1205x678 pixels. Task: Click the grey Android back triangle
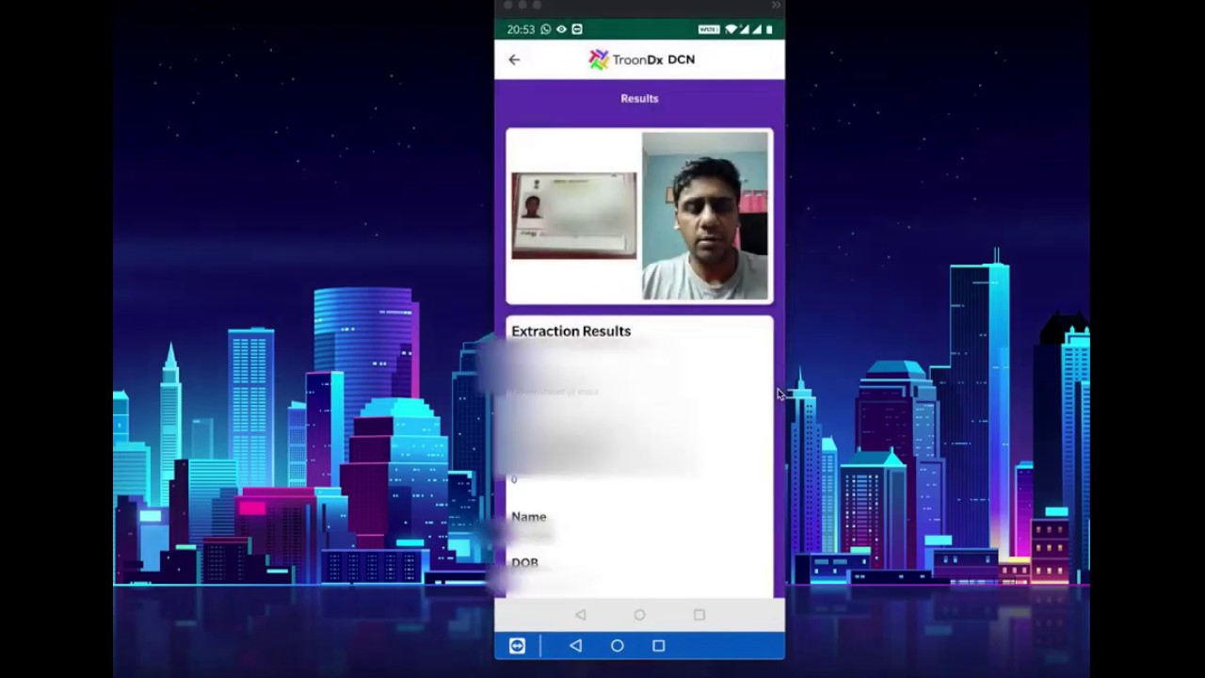pos(580,615)
